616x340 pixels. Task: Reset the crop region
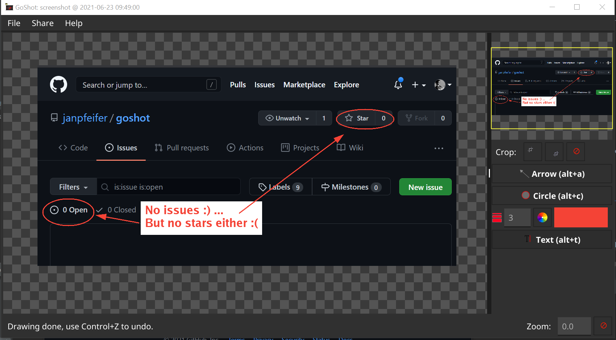pyautogui.click(x=576, y=151)
